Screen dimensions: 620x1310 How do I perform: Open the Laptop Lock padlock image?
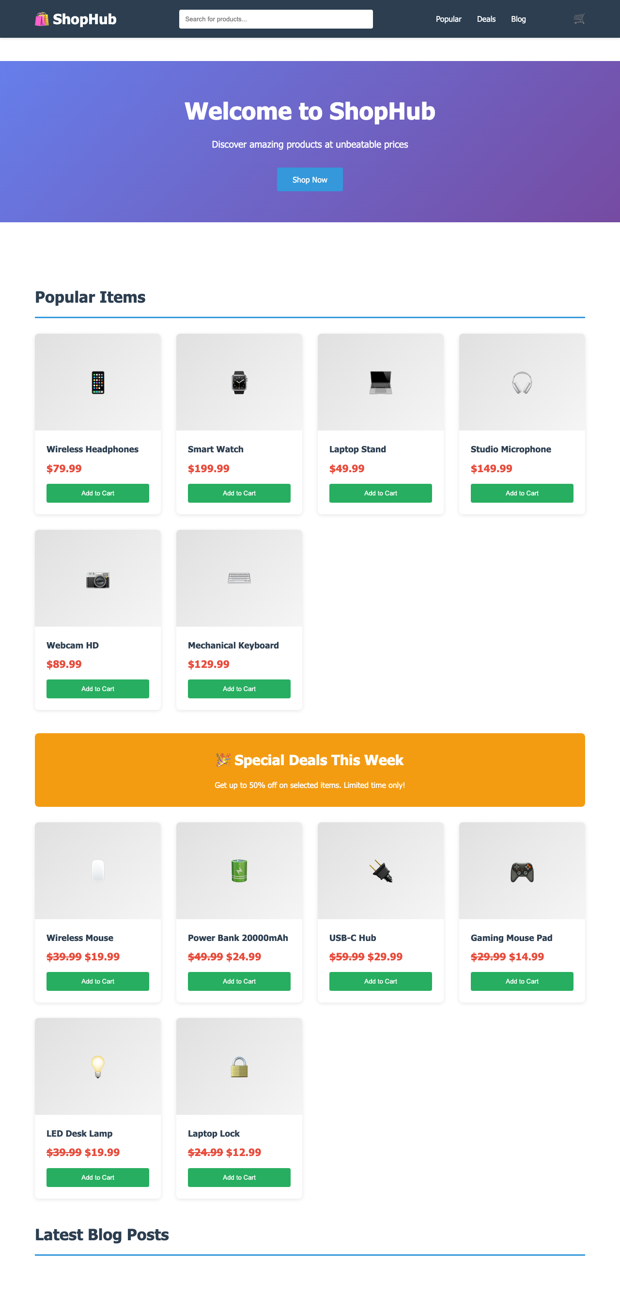point(239,1066)
